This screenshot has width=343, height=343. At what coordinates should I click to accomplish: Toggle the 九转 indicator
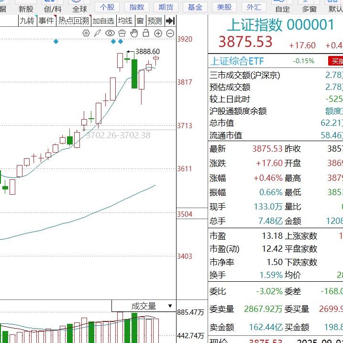(27, 21)
